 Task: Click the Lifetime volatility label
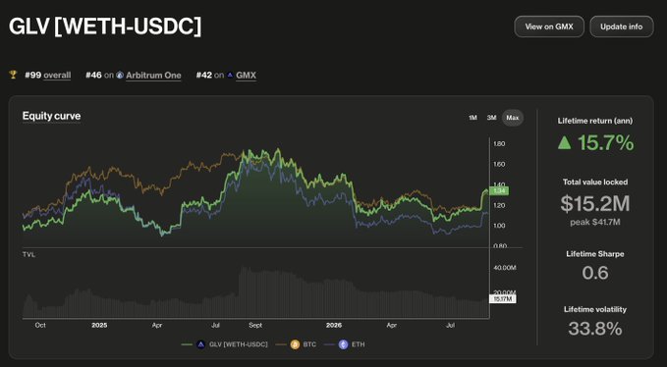[595, 309]
